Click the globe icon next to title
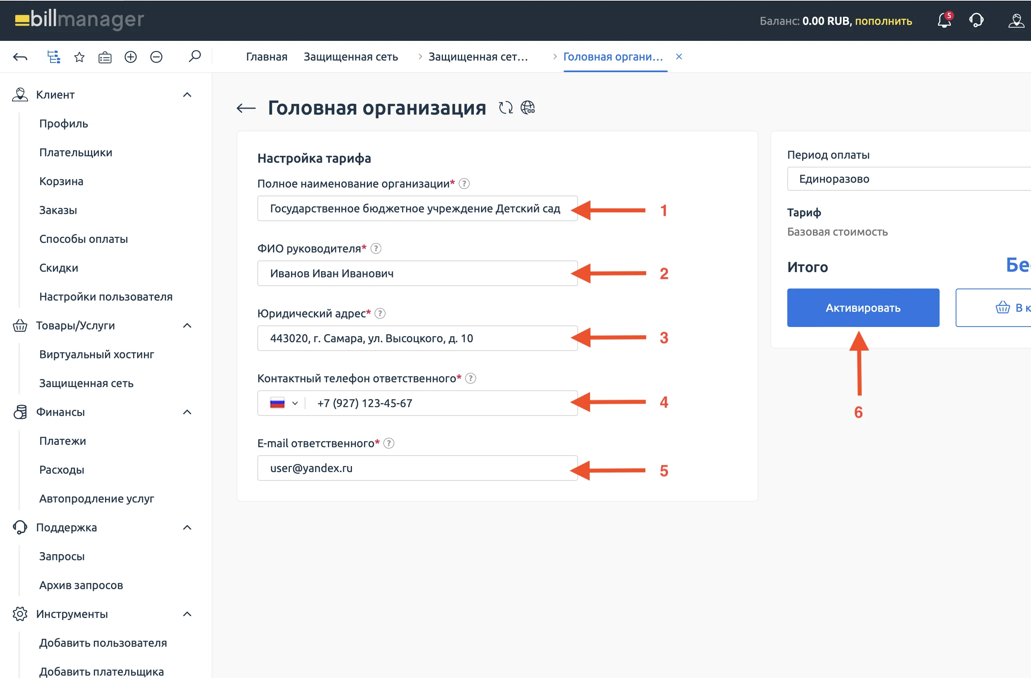 point(528,107)
